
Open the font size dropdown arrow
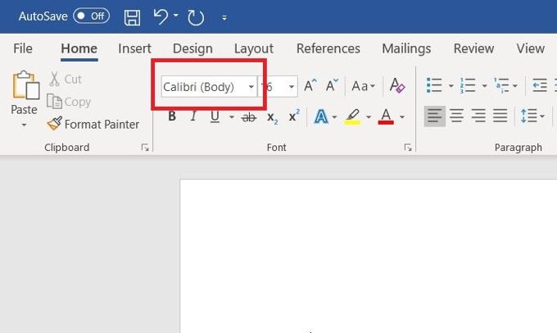292,86
